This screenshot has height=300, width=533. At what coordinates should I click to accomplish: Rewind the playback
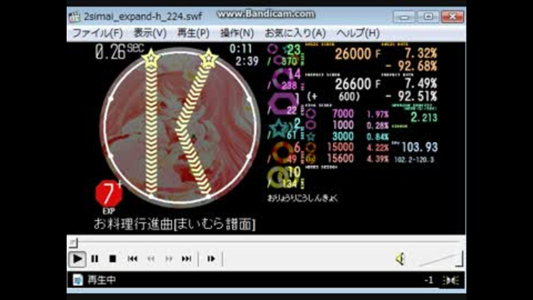[150, 259]
